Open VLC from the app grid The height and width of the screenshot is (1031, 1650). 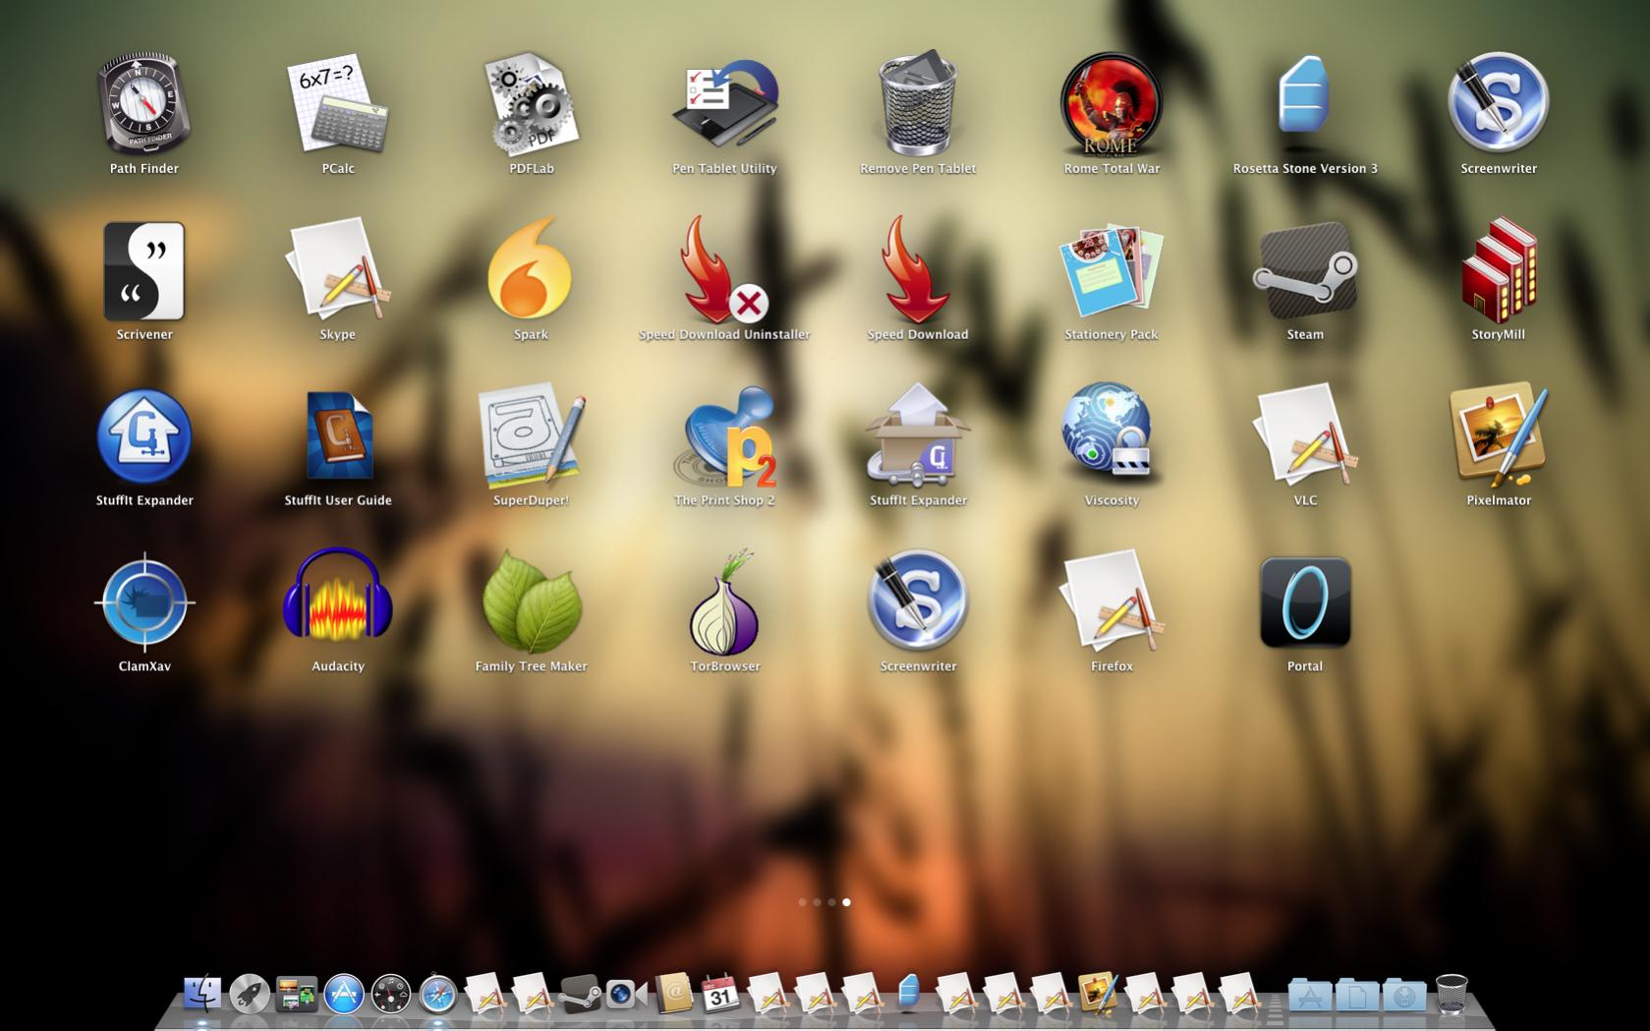coord(1305,436)
